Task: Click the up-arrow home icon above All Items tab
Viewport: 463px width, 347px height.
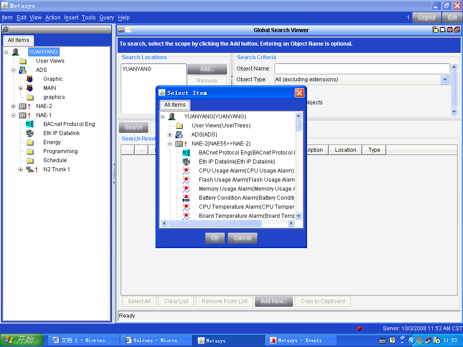Action: (6, 30)
